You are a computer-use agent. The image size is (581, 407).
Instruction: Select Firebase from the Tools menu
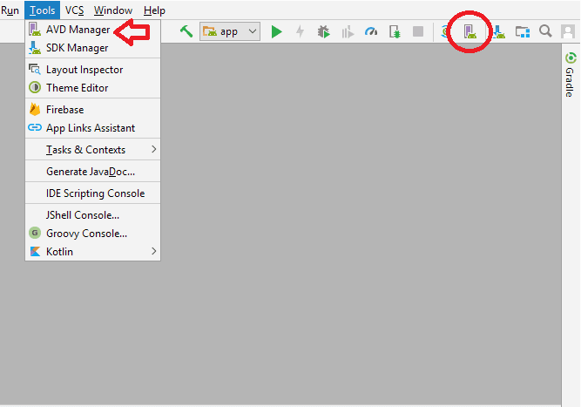click(92, 110)
